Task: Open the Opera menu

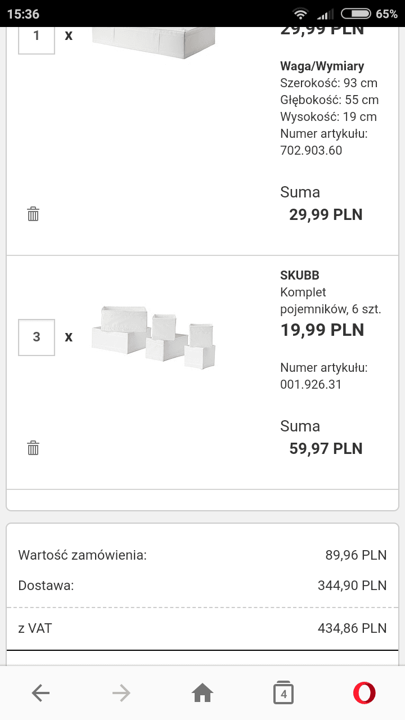Action: (364, 693)
